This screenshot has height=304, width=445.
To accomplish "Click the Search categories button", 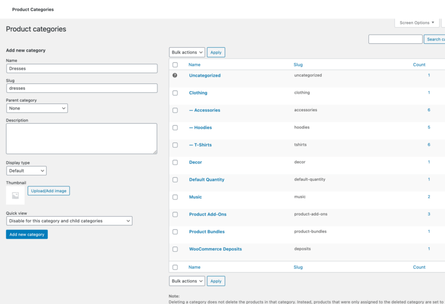I will coord(435,40).
